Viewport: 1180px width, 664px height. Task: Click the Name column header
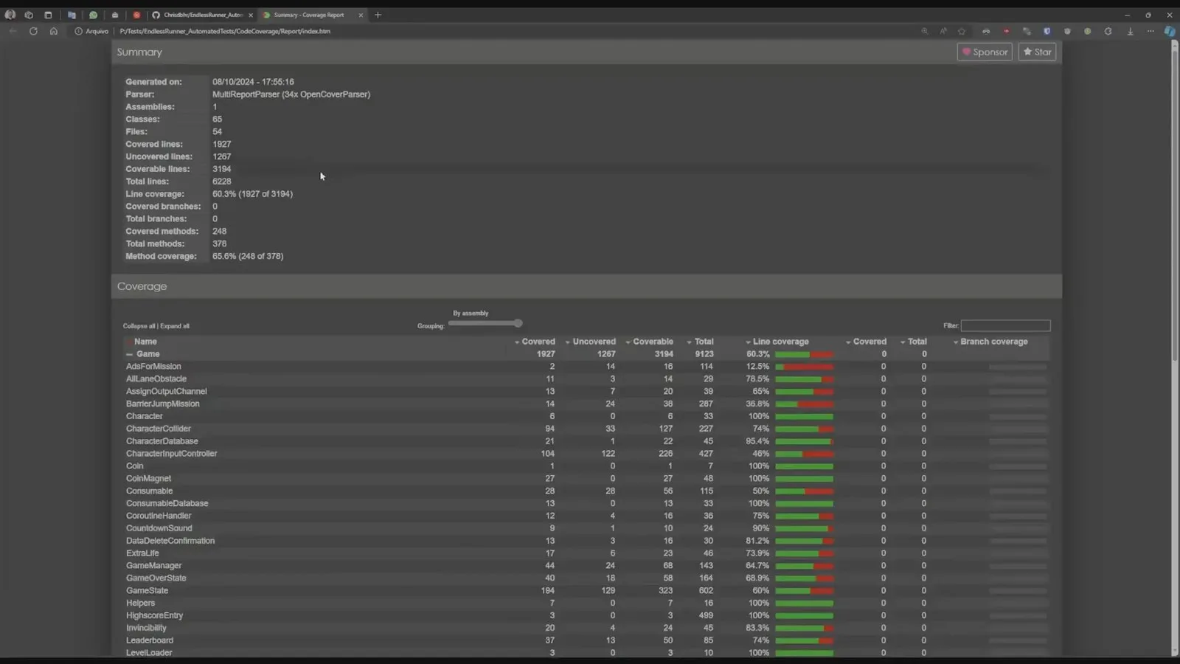coord(145,342)
